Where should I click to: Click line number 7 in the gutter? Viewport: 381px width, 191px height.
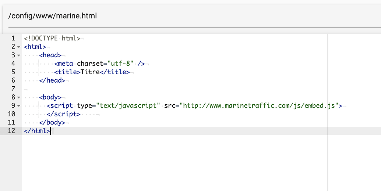(13, 89)
